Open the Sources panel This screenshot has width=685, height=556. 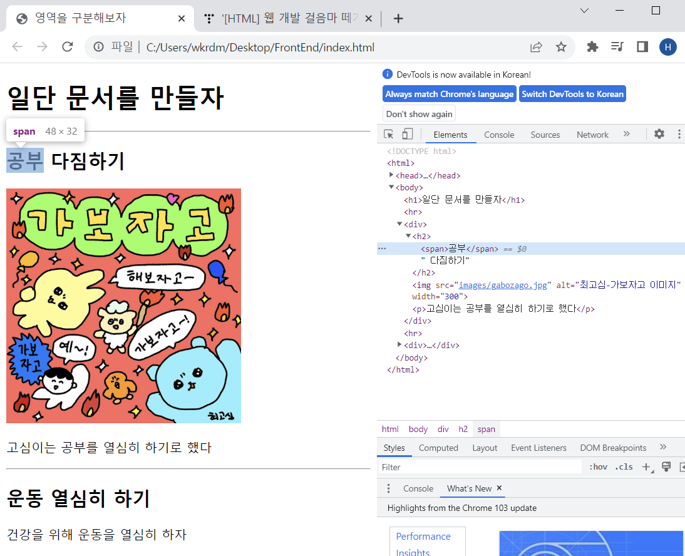coord(545,135)
